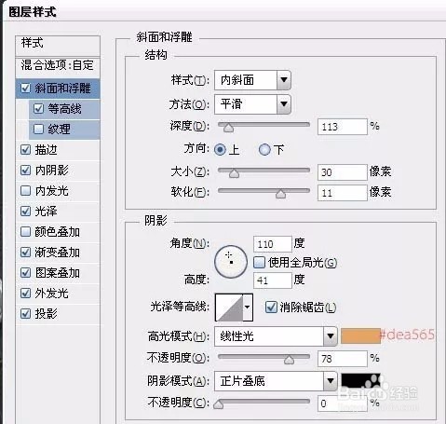
Task: Click the 角度 field showing 110
Action: pos(273,244)
